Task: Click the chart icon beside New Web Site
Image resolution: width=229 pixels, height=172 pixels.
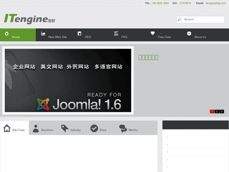Action: click(x=43, y=33)
